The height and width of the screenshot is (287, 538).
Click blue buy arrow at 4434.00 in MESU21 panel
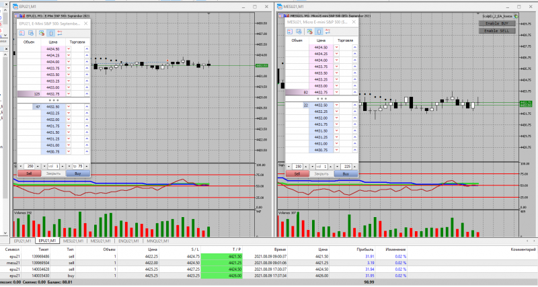point(355,60)
